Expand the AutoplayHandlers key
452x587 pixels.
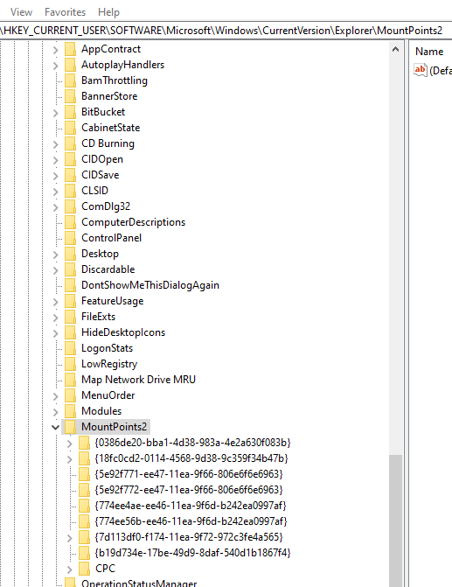pos(55,66)
